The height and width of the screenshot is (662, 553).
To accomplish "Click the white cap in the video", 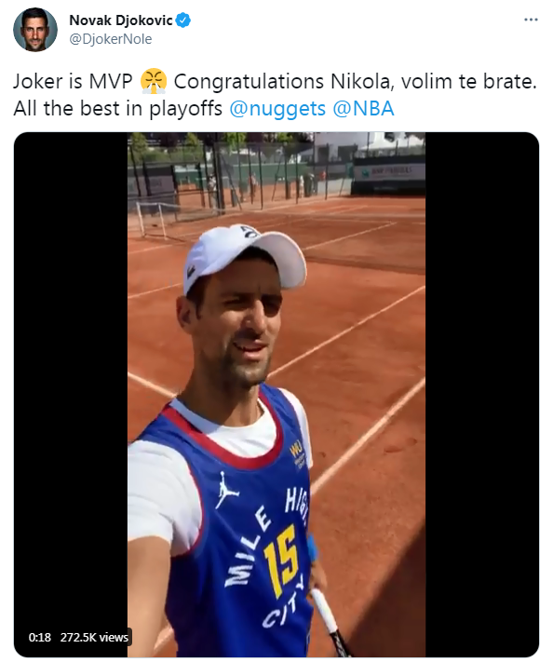I will 243,257.
